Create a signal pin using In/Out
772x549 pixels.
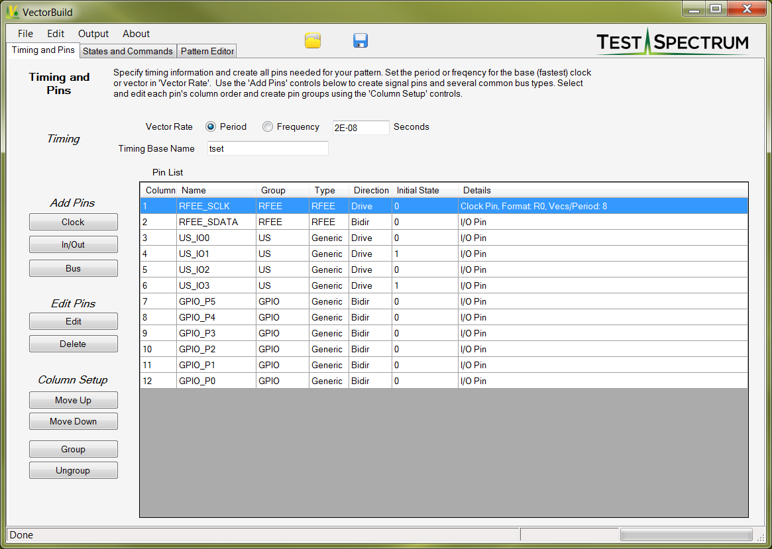click(x=73, y=244)
